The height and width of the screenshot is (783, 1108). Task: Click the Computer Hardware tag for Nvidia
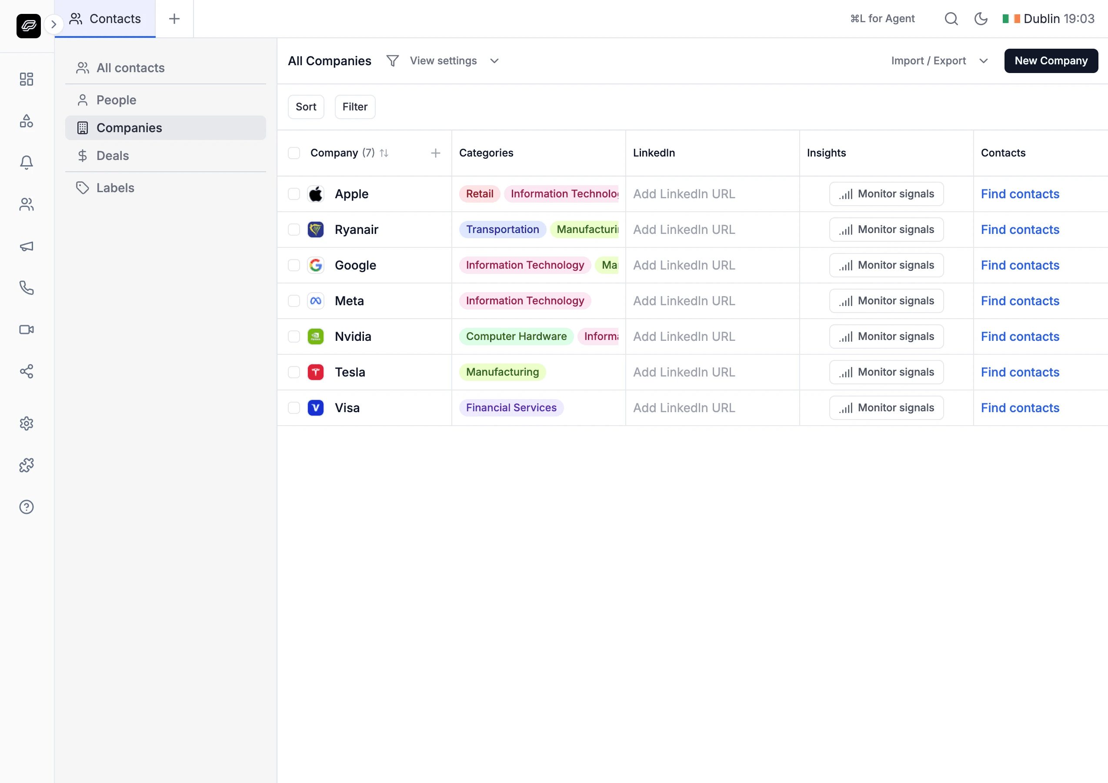pyautogui.click(x=516, y=337)
